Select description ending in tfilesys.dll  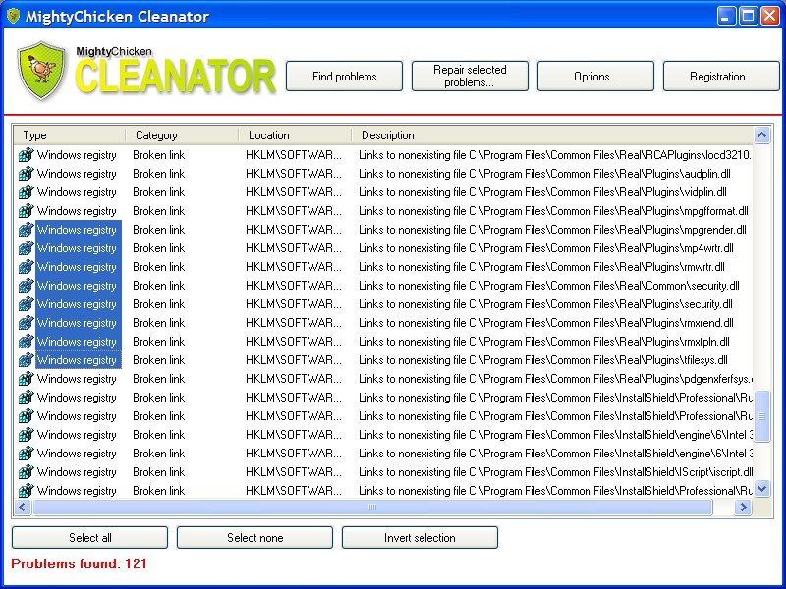point(543,360)
